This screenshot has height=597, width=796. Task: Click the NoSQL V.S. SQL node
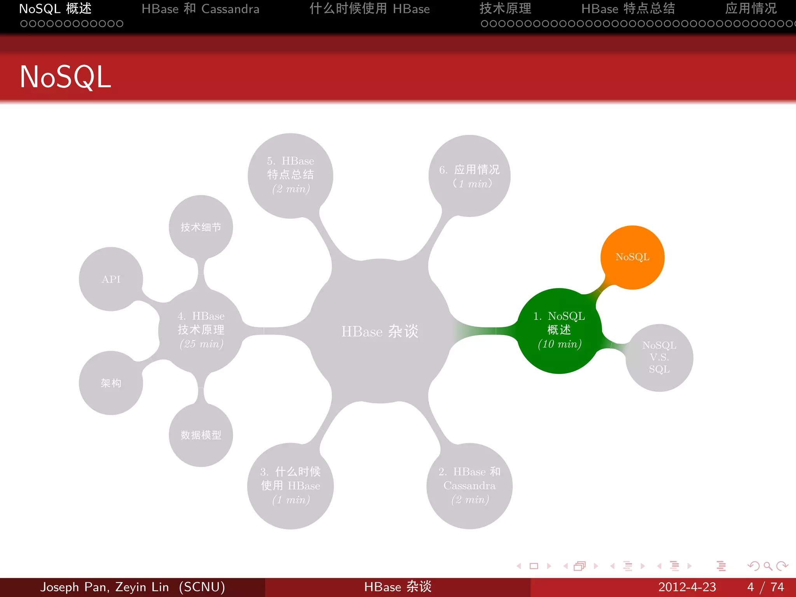coord(659,358)
